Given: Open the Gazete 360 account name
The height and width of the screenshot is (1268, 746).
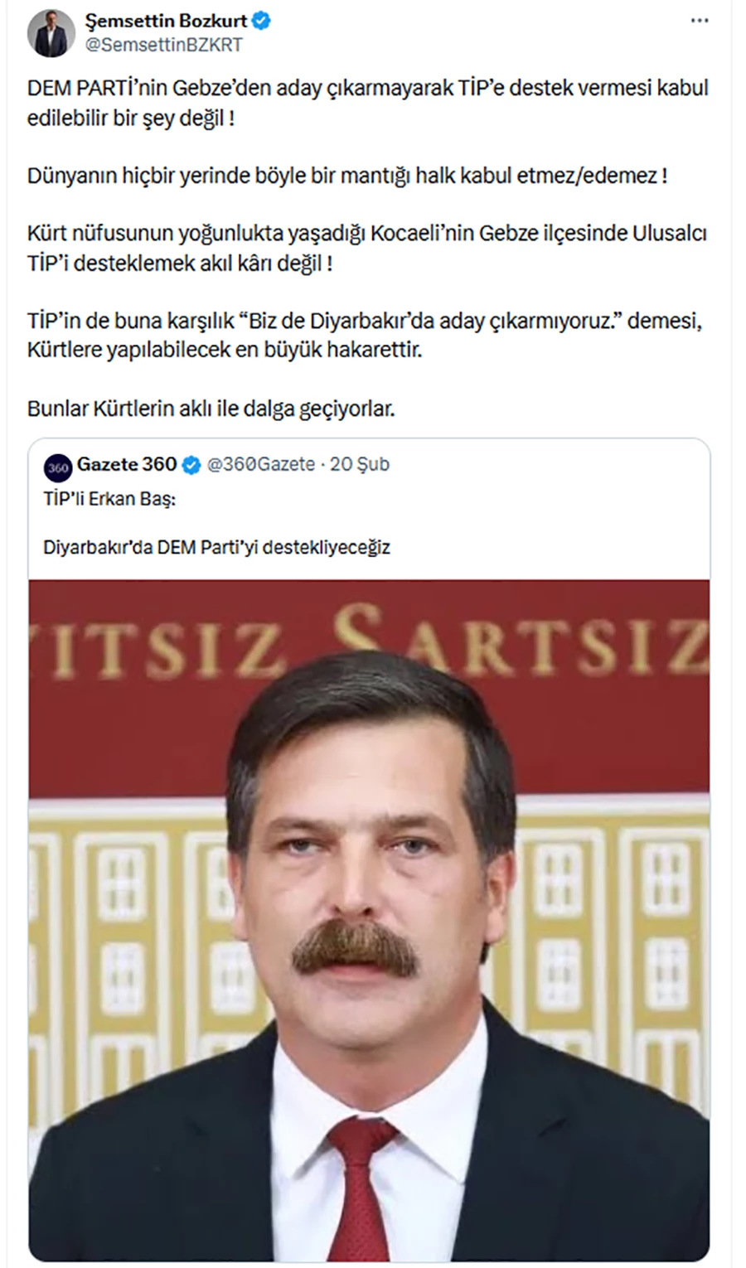Looking at the screenshot, I should (127, 464).
